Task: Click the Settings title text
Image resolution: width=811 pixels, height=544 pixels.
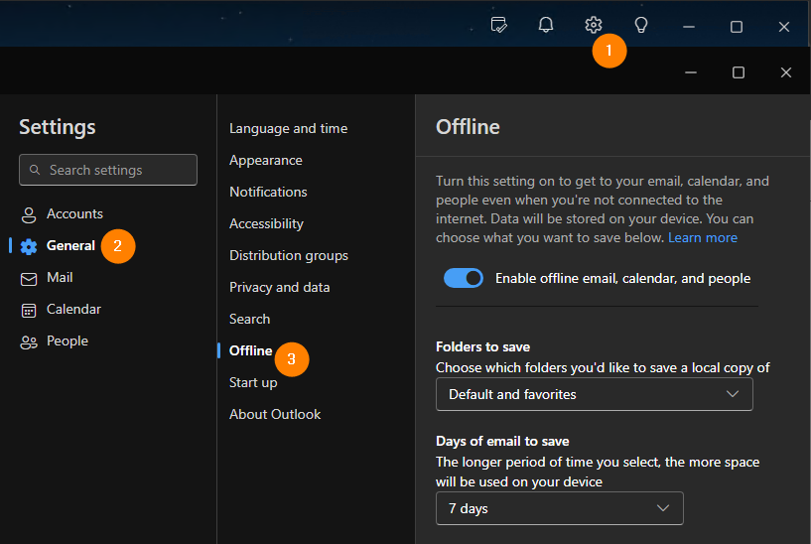Action: point(58,127)
